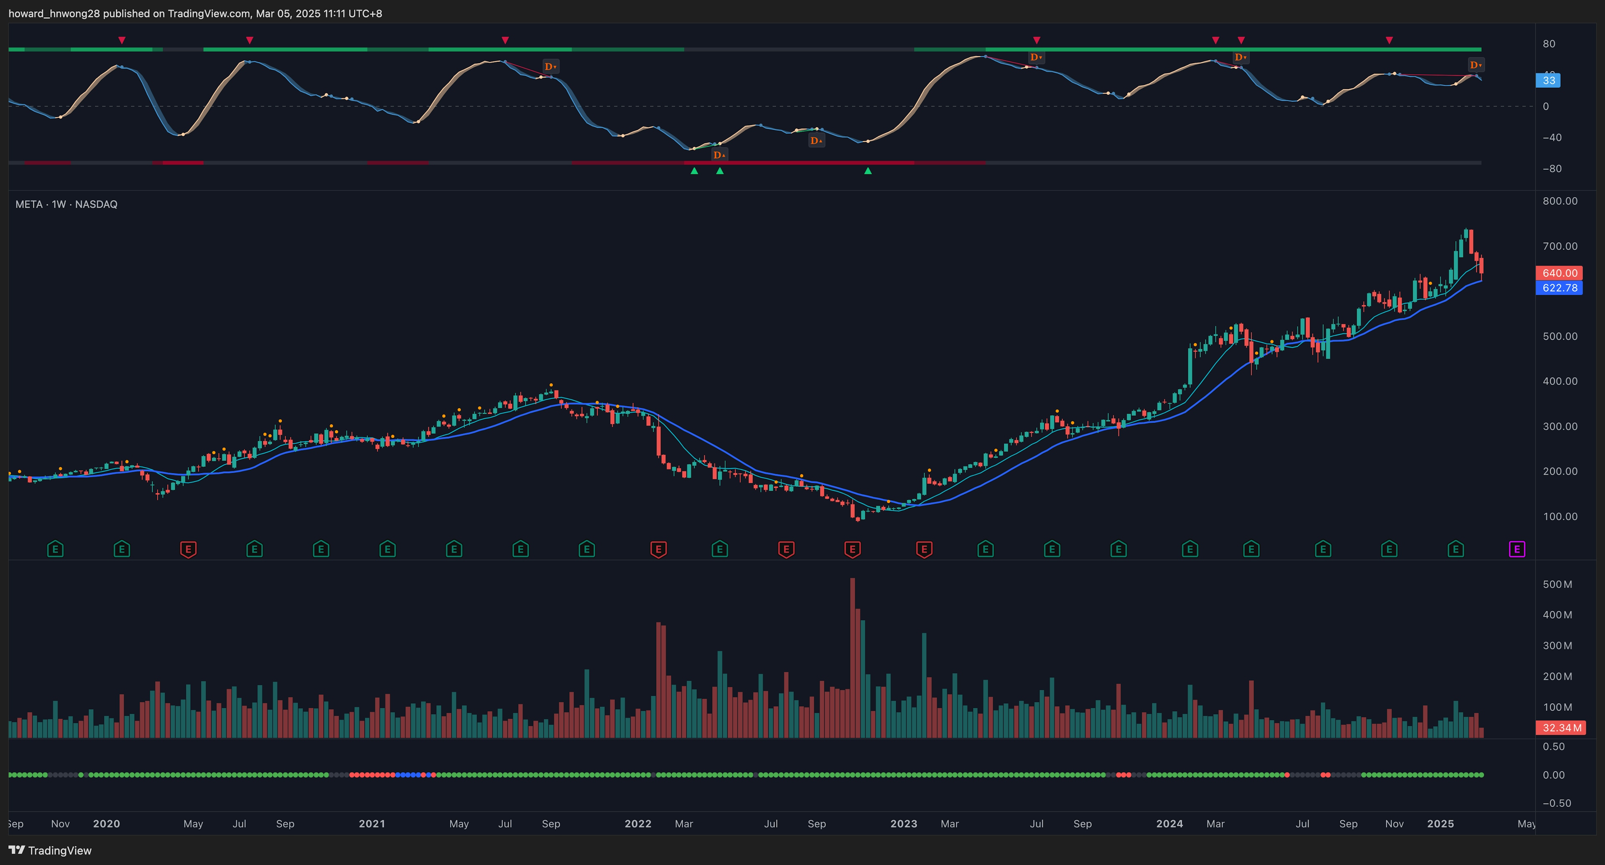
Task: Click the −80 oscillator axis label
Action: [1552, 169]
